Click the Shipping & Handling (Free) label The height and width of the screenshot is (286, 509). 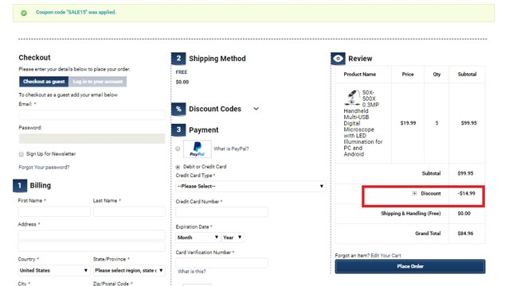411,214
